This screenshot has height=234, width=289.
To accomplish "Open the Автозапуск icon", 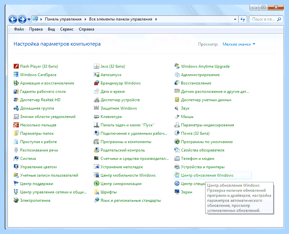I will 96,75.
